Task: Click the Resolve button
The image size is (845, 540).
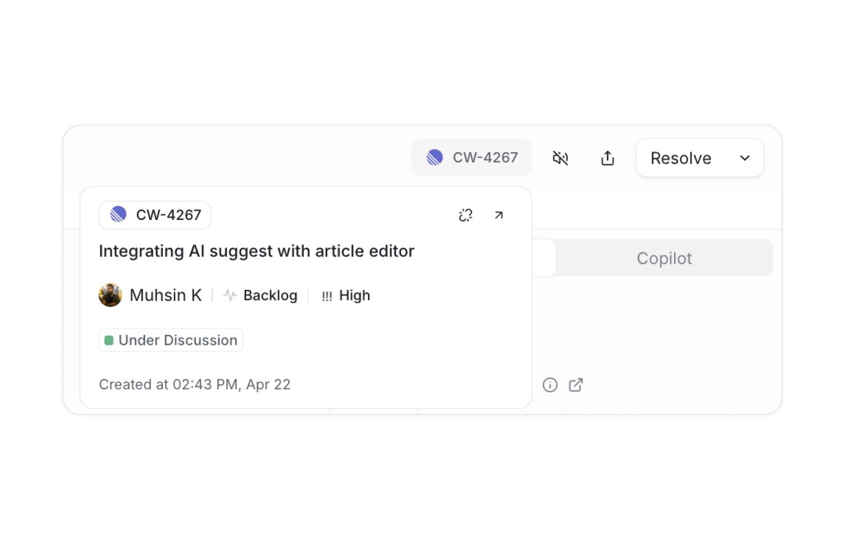Action: (x=681, y=158)
